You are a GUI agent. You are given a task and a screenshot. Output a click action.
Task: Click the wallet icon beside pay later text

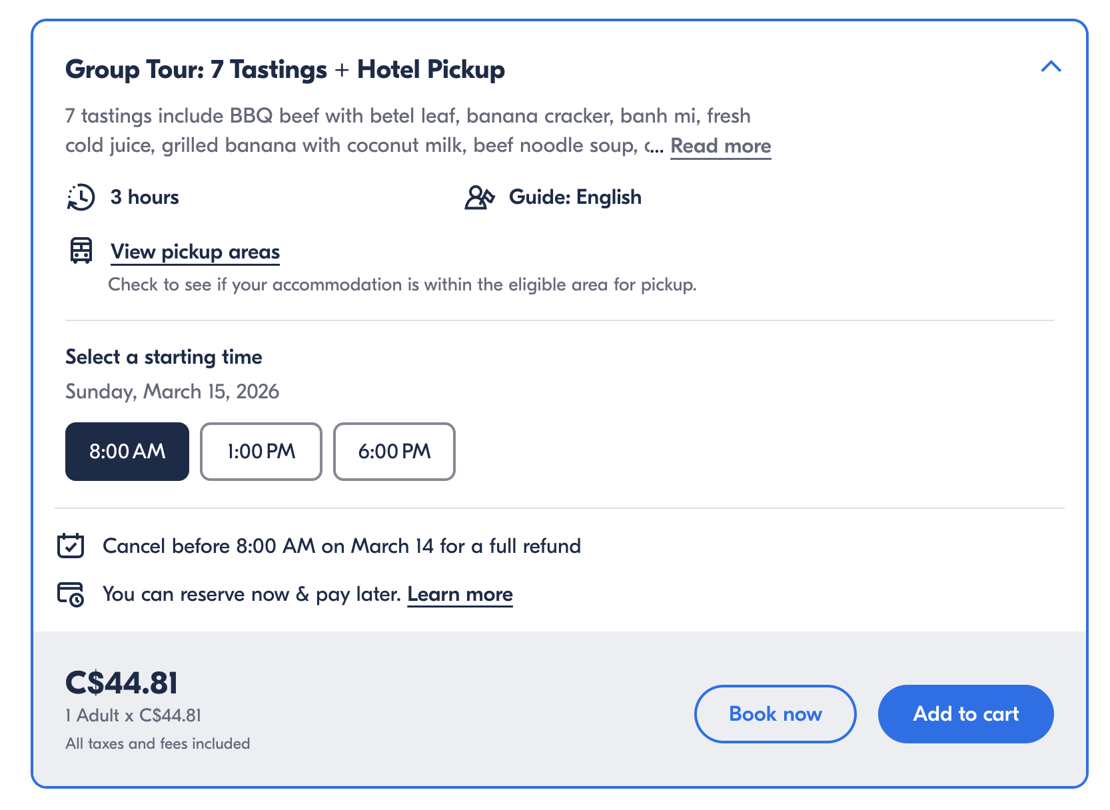(71, 594)
